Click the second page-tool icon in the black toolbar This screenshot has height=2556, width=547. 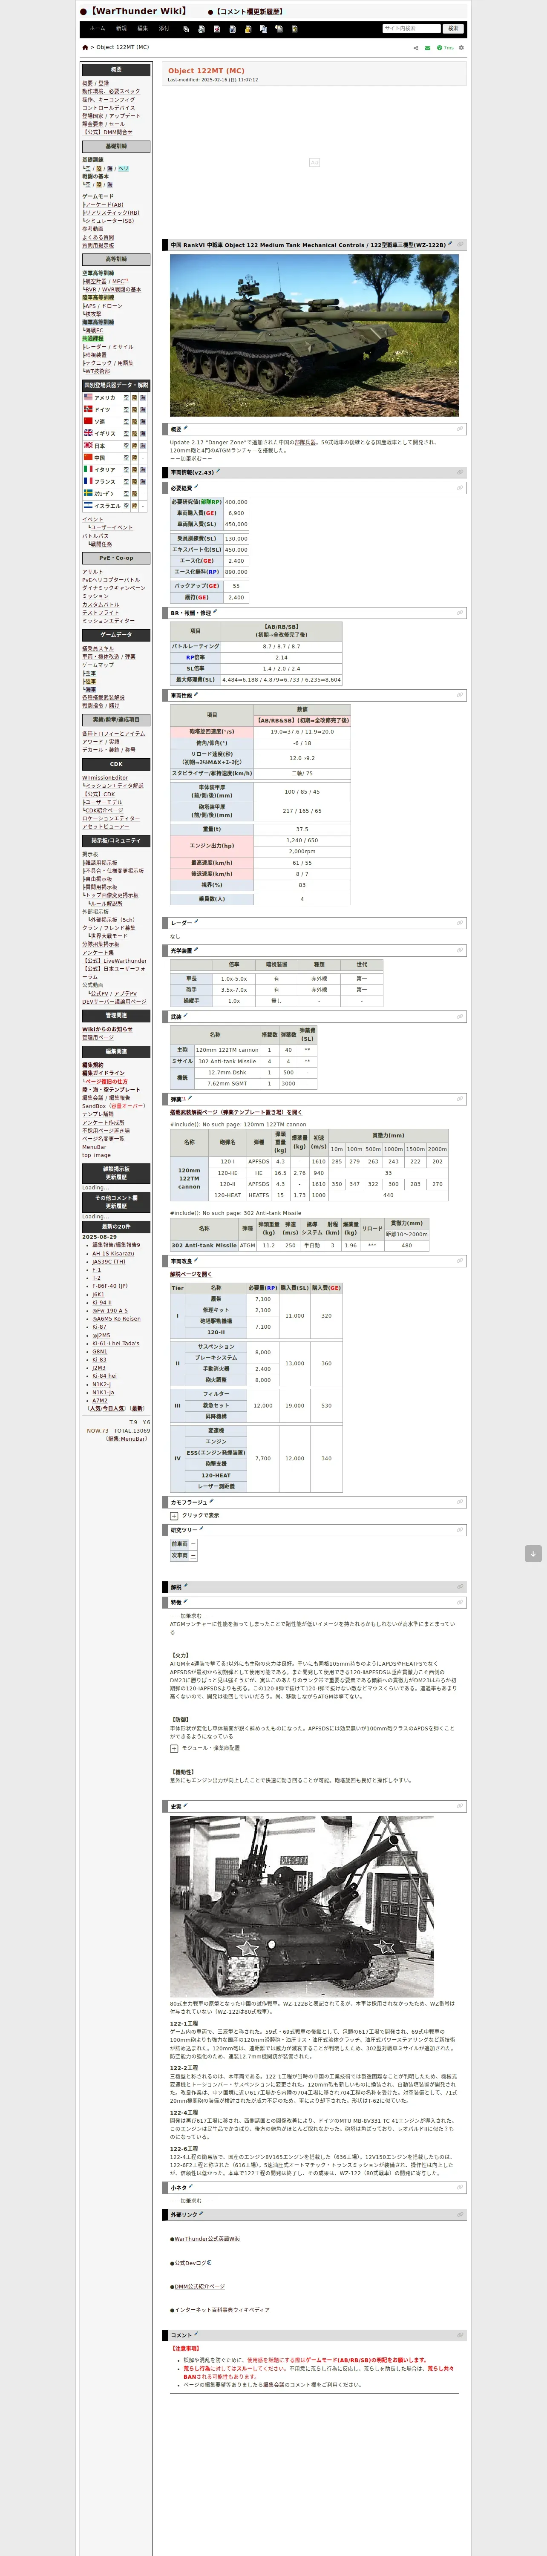[x=202, y=29]
